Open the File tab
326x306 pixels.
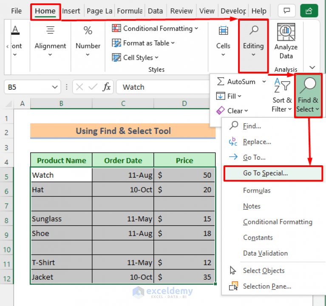click(16, 11)
